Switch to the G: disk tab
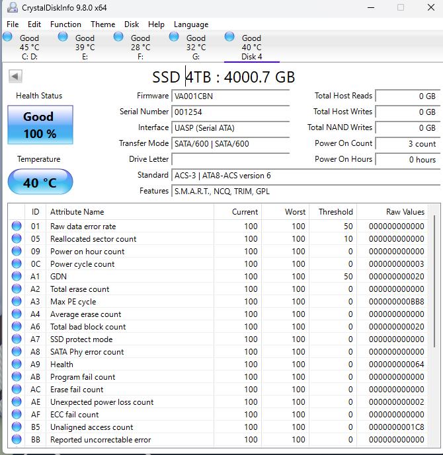The height and width of the screenshot is (455, 443). [196, 47]
